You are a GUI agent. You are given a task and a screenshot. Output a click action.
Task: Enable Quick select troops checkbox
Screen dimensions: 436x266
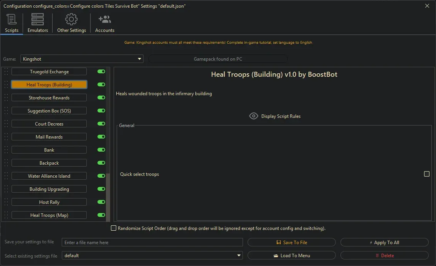pos(426,174)
